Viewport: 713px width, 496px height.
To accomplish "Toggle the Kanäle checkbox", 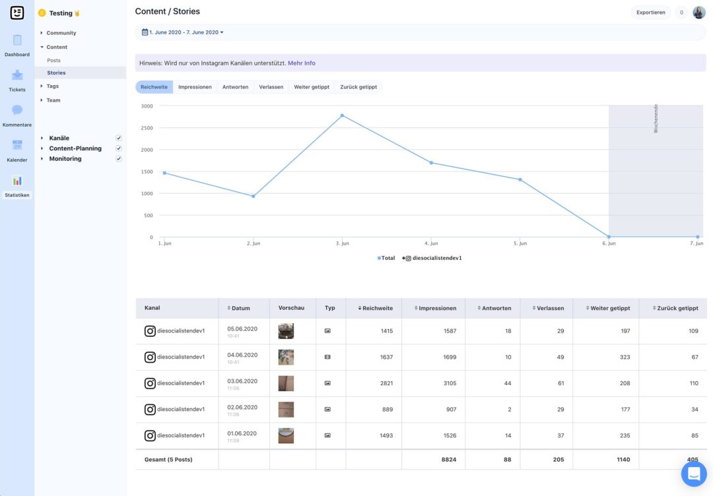I will (x=118, y=138).
